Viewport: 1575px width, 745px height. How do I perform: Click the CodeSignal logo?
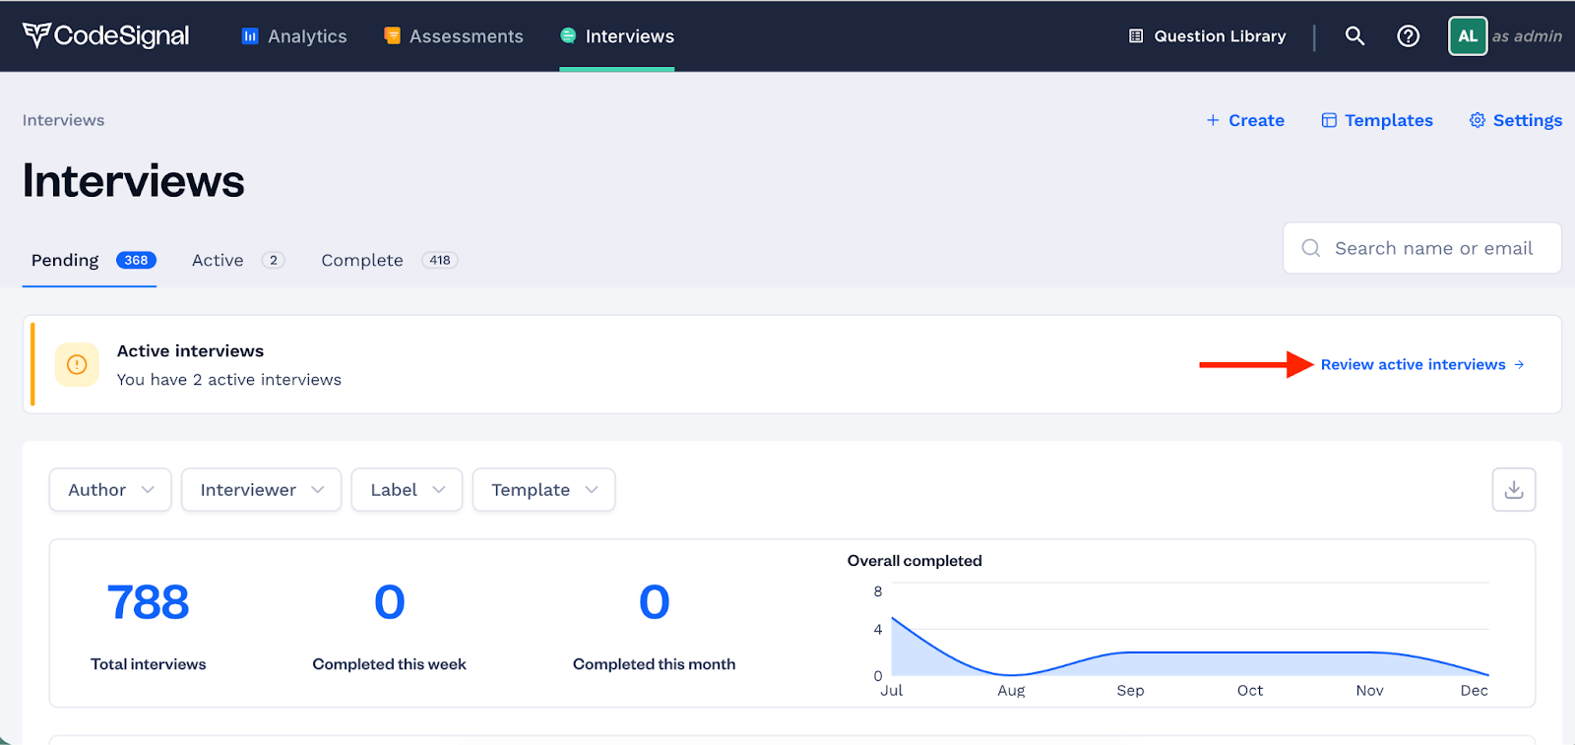point(105,35)
